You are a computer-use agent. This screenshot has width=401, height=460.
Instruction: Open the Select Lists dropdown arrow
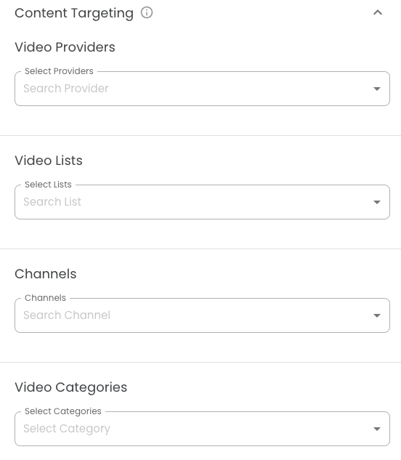coord(377,202)
